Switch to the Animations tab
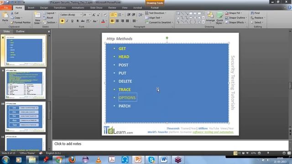The height and width of the screenshot is (164, 292). click(x=78, y=8)
